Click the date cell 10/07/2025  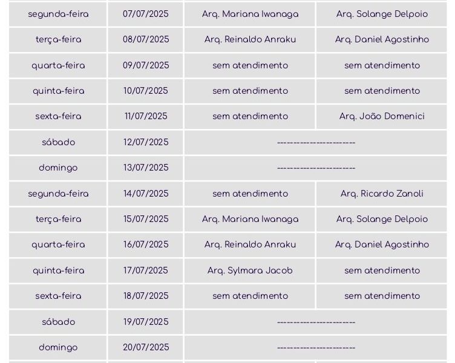coord(145,91)
